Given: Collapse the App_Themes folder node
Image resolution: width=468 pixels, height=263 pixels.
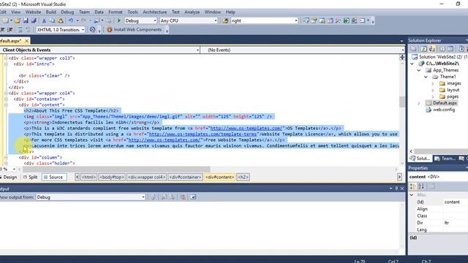Looking at the screenshot, I should coord(419,70).
